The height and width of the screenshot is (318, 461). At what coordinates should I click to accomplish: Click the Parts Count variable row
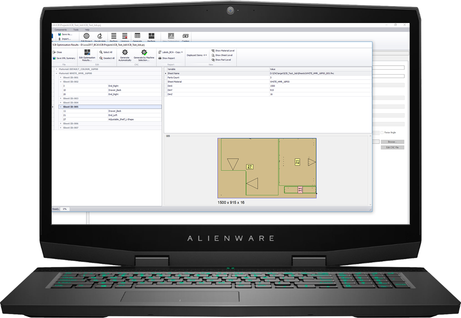coord(268,78)
